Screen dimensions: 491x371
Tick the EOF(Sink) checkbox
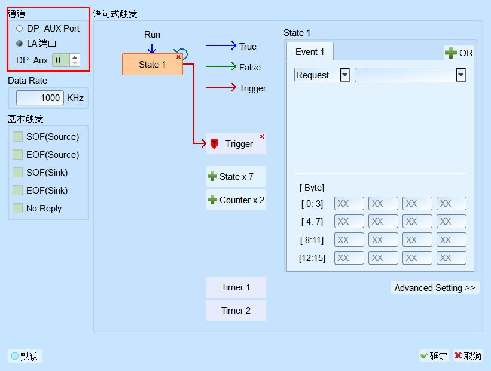17,190
